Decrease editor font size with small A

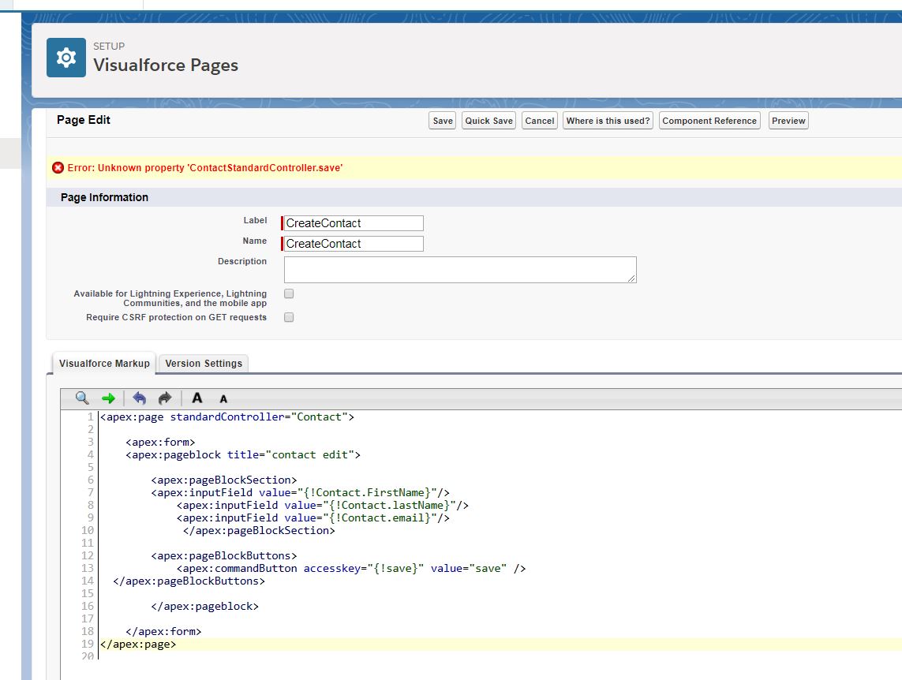pyautogui.click(x=223, y=399)
